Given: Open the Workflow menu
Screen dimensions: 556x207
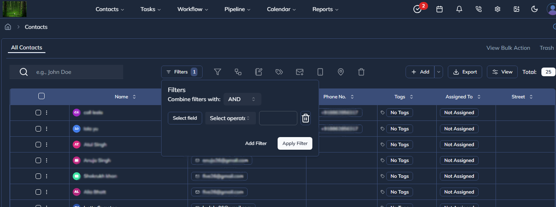Looking at the screenshot, I should (193, 9).
